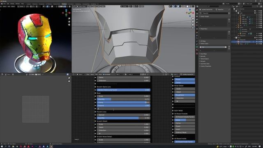Toggle viewport visibility of the Base object
The height and width of the screenshot is (148, 263).
pyautogui.click(x=259, y=44)
